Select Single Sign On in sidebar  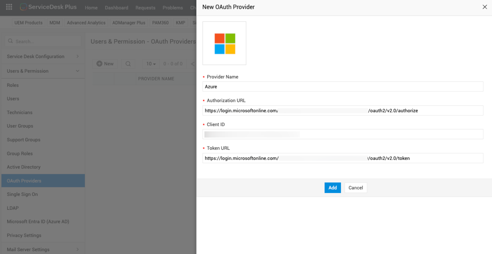coord(43,194)
